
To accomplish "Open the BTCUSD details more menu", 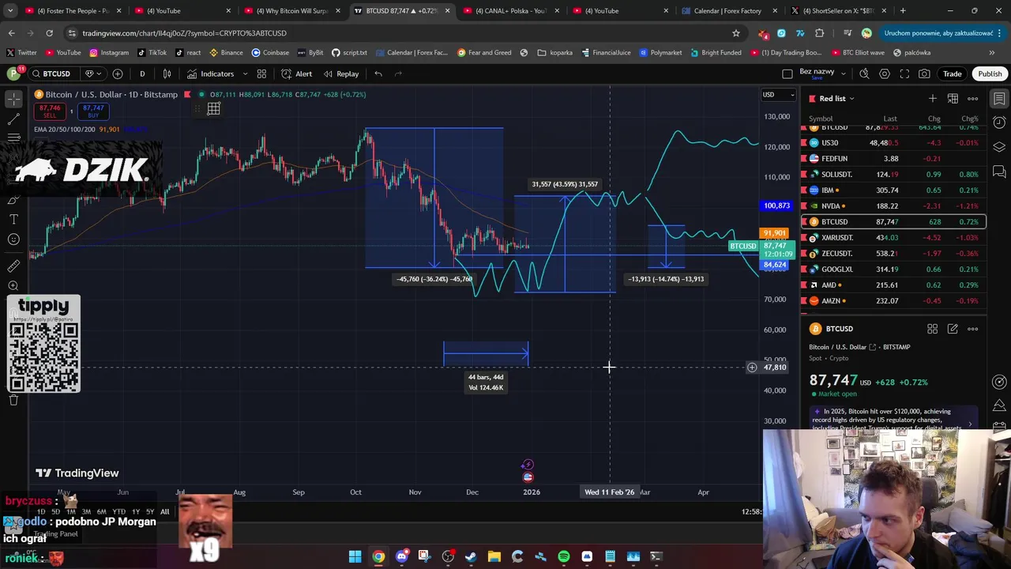I will point(973,329).
